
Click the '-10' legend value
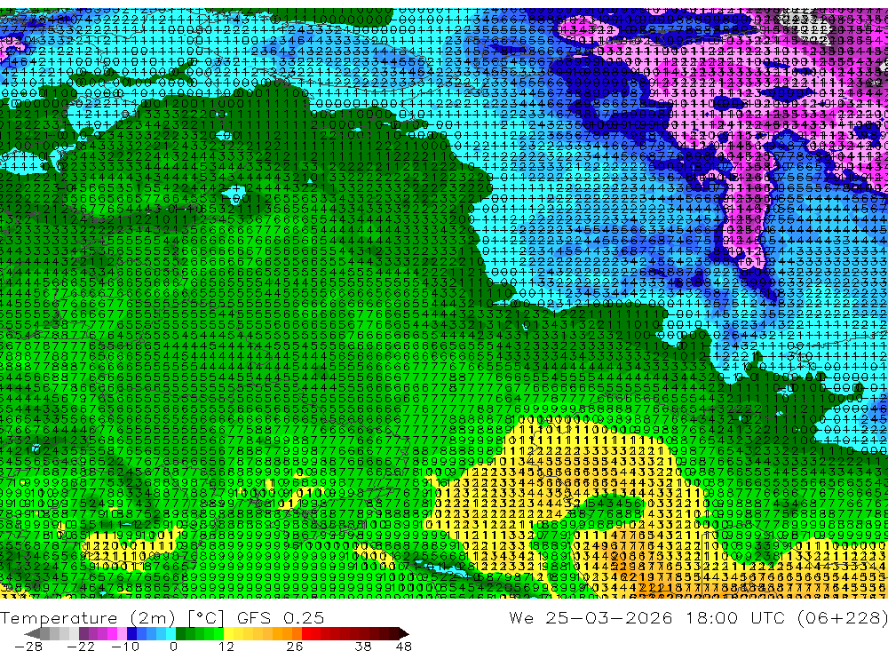125,646
